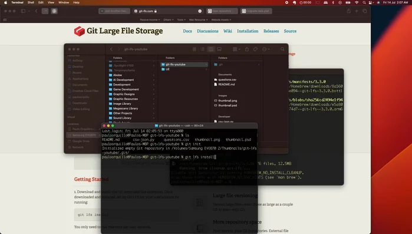The height and width of the screenshot is (234, 412).
Task: Switch Finder to gallery view
Action: click(x=219, y=49)
